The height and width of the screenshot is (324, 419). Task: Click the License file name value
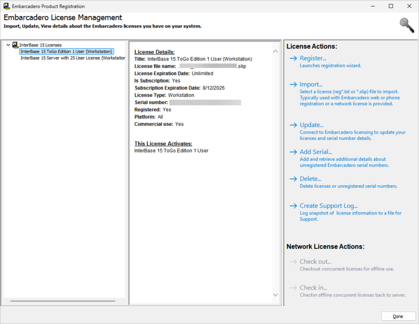click(x=212, y=66)
